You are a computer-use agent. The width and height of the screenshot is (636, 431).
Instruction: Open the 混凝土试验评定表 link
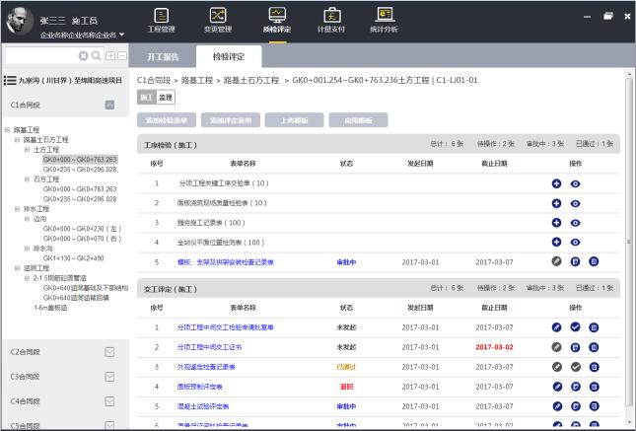203,406
